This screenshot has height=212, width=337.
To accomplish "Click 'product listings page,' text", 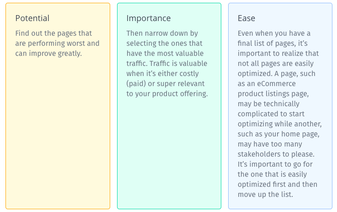I will 273,94.
